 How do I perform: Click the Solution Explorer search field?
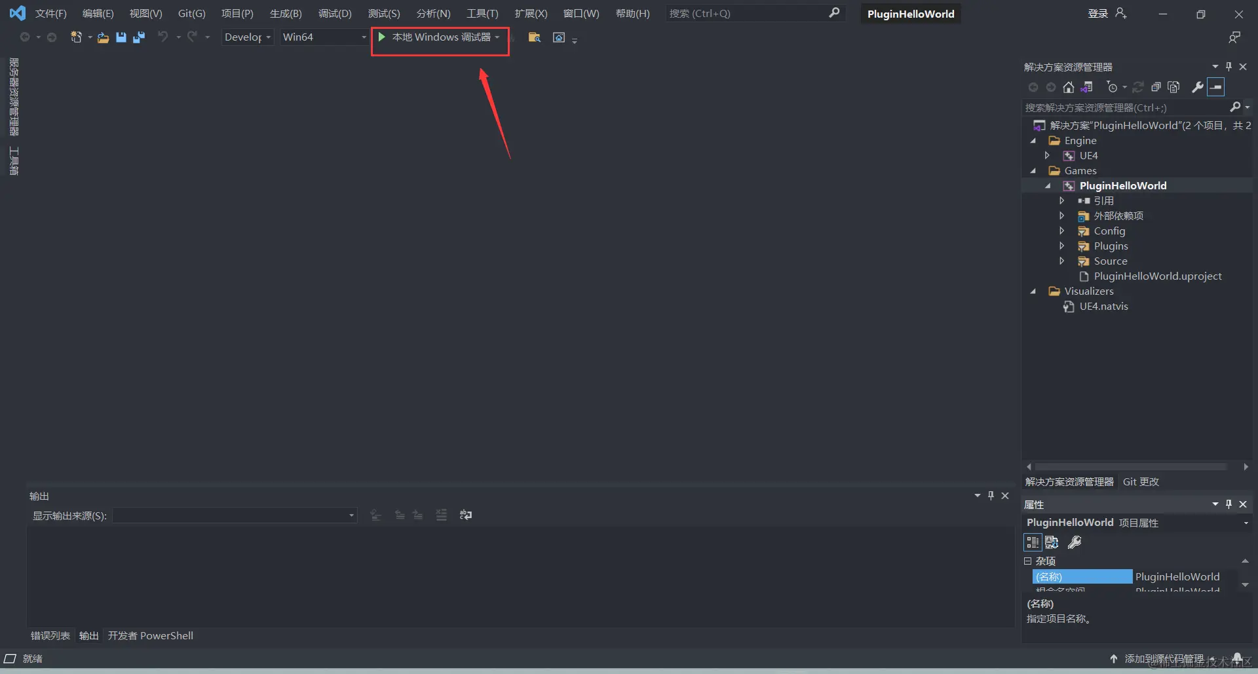[x=1126, y=107]
